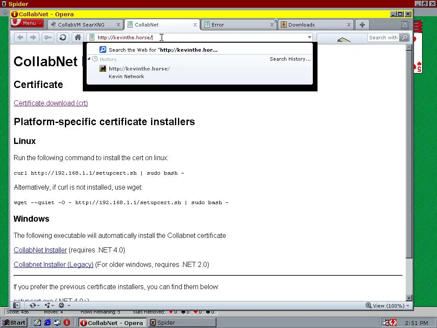The height and width of the screenshot is (328, 437).
Task: Open a new tab with the plus button
Action: coord(362,25)
